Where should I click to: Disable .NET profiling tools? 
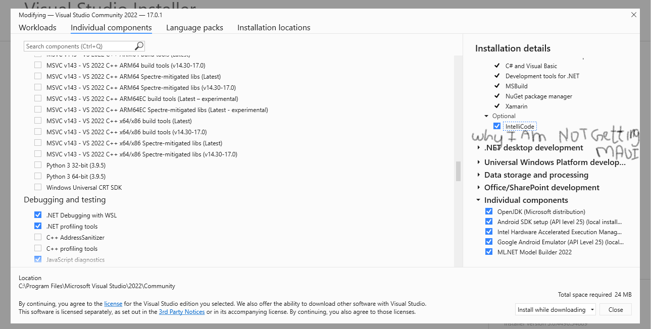[38, 226]
